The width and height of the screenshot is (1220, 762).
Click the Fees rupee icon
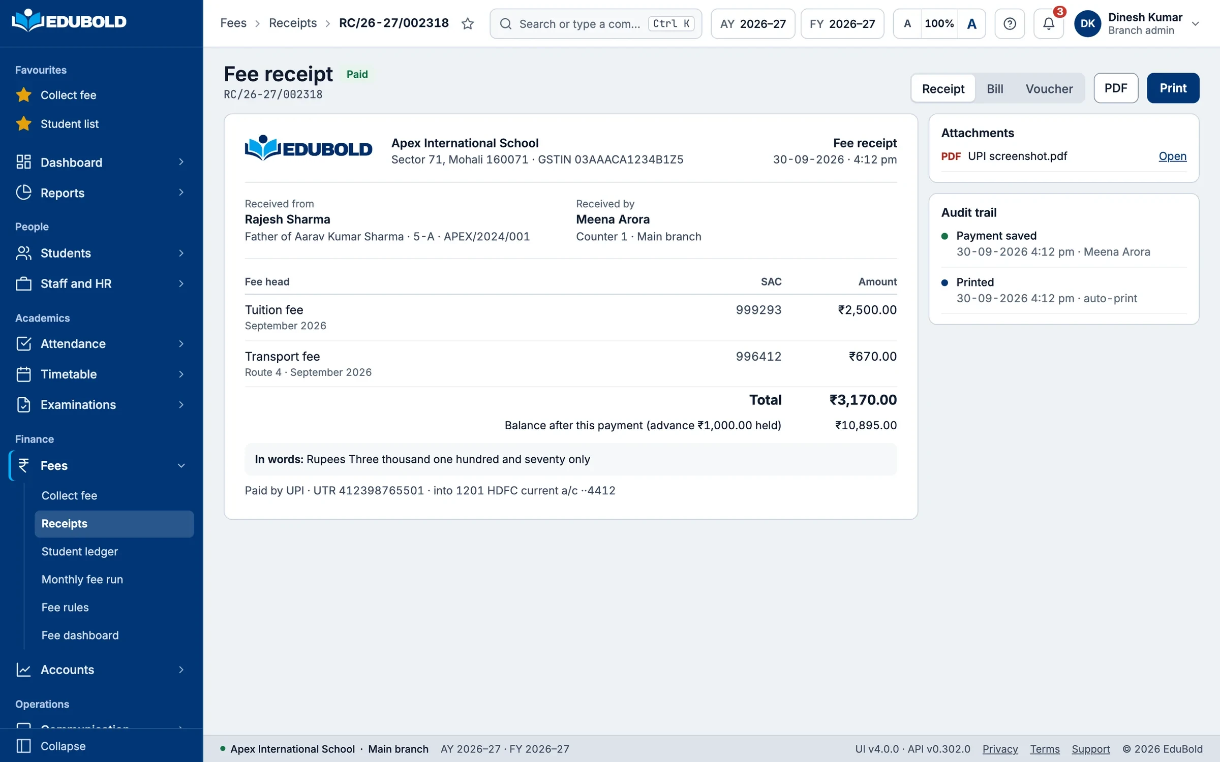coord(23,465)
